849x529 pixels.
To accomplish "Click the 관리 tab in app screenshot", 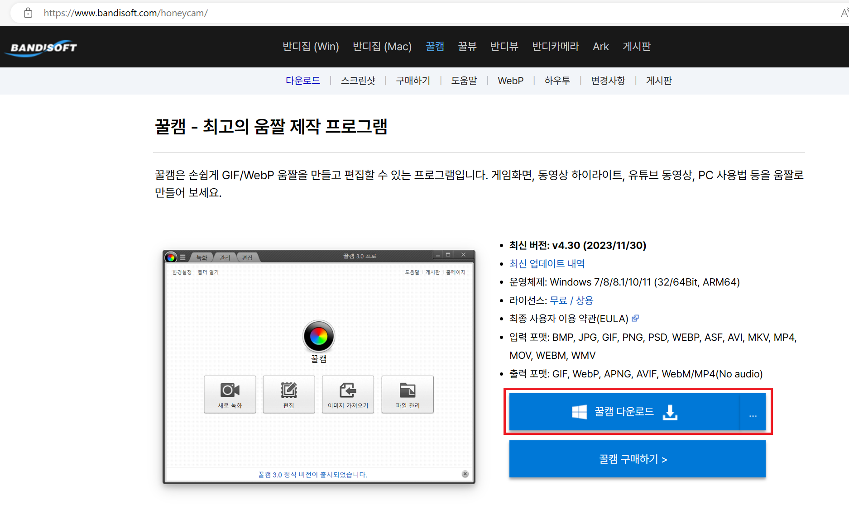I will (225, 257).
